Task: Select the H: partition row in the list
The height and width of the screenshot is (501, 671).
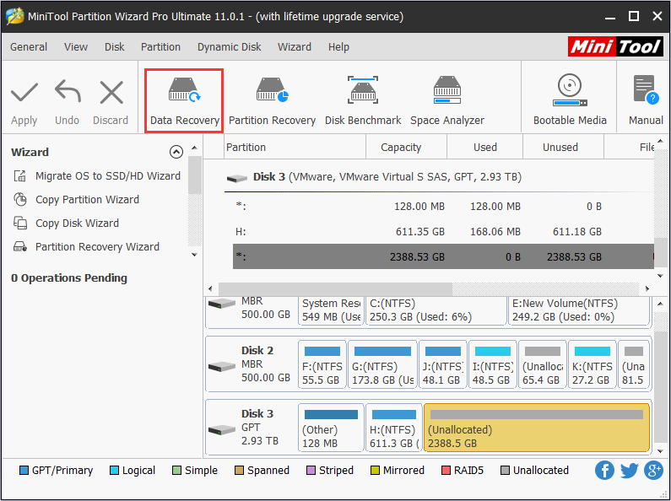Action: [443, 232]
